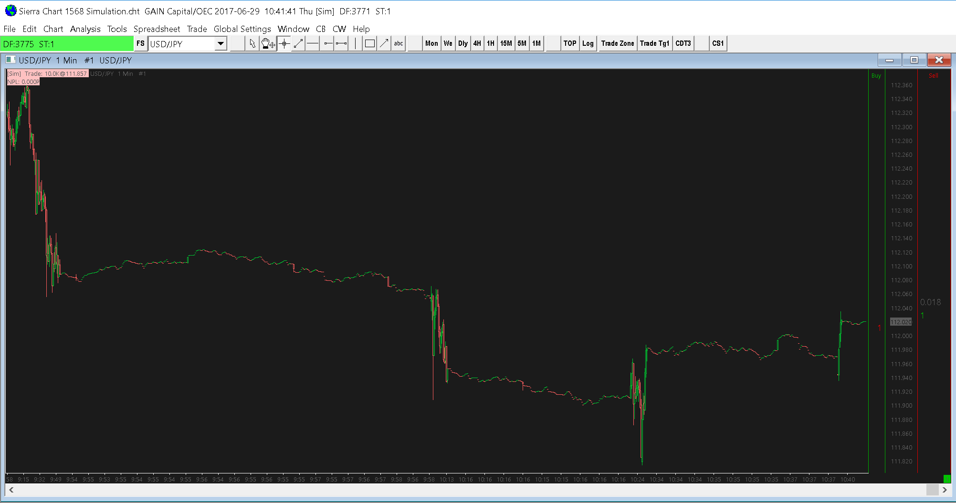Viewport: 956px width, 503px height.
Task: Open the Spreadsheet menu
Action: click(157, 29)
